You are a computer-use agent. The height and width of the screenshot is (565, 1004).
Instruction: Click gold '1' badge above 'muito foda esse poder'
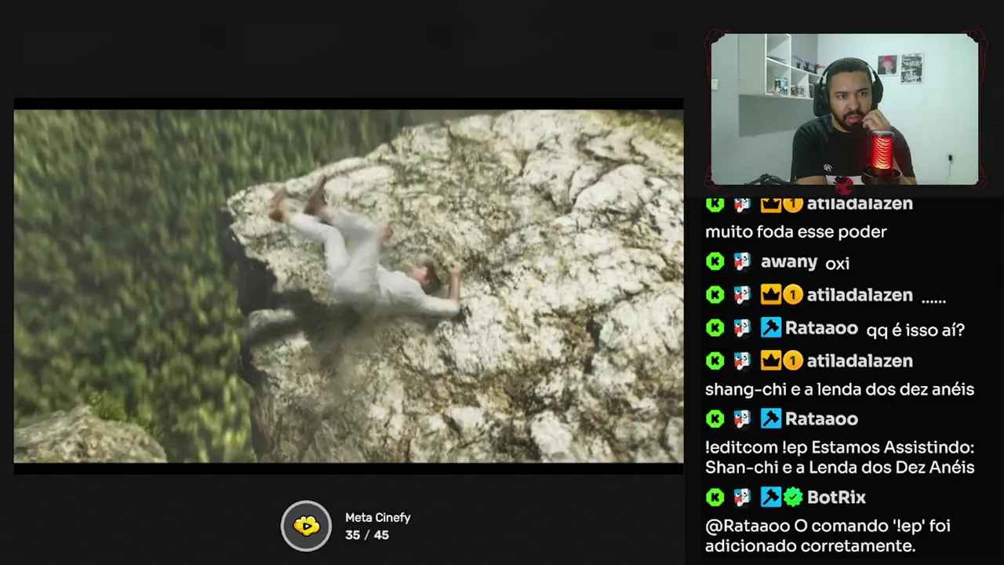click(793, 204)
